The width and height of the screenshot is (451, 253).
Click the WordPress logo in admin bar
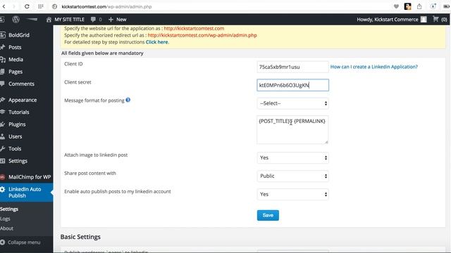[x=16, y=19]
